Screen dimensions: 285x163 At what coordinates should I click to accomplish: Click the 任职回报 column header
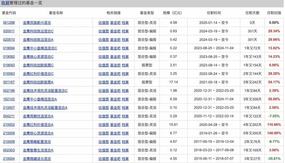274,13
